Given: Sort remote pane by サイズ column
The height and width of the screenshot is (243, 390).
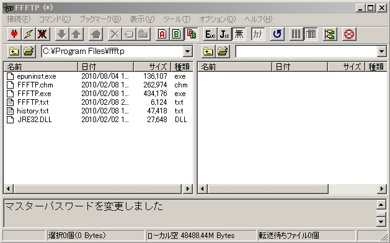Looking at the screenshot, I should point(346,67).
